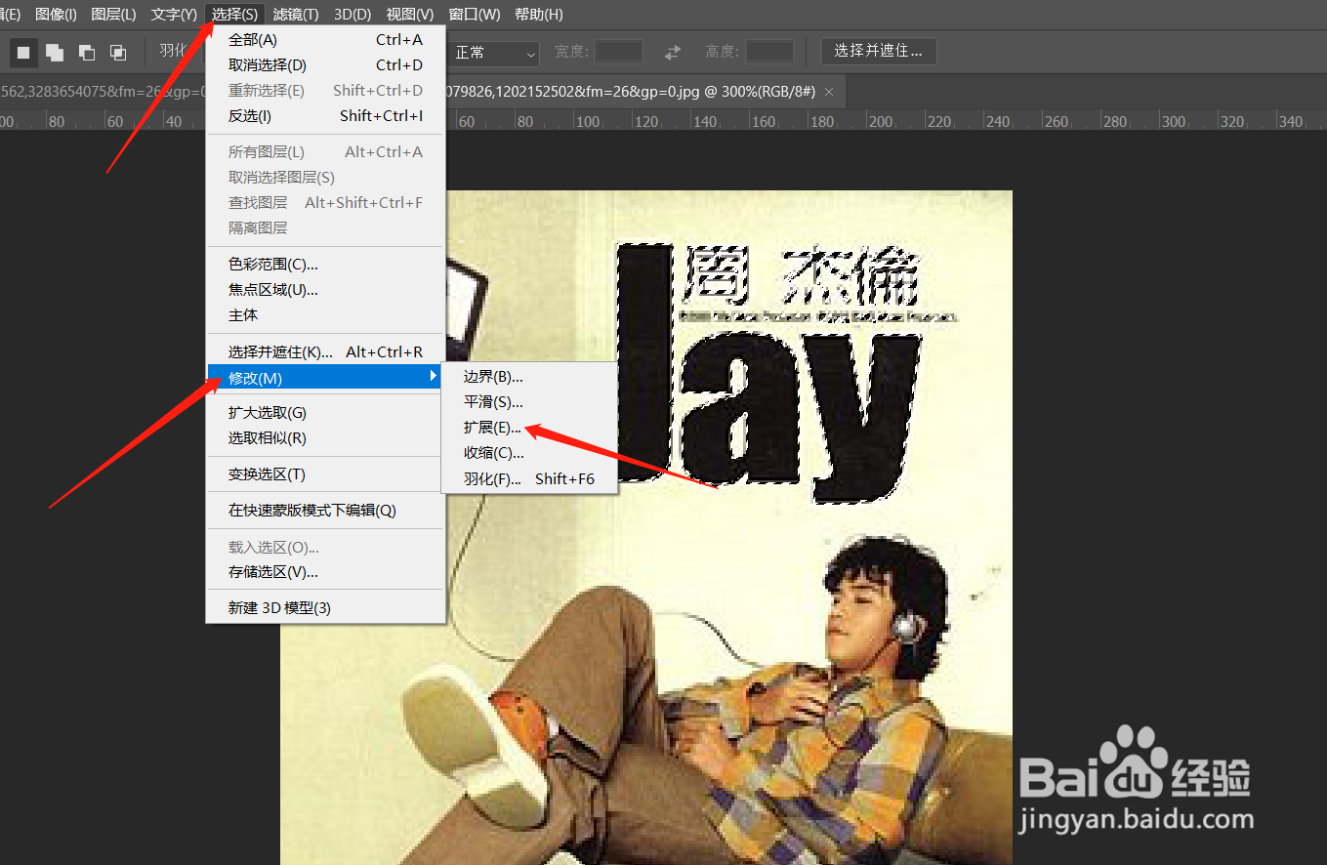This screenshot has height=865, width=1327.
Task: Open the 图像(I) menu
Action: pos(56,15)
